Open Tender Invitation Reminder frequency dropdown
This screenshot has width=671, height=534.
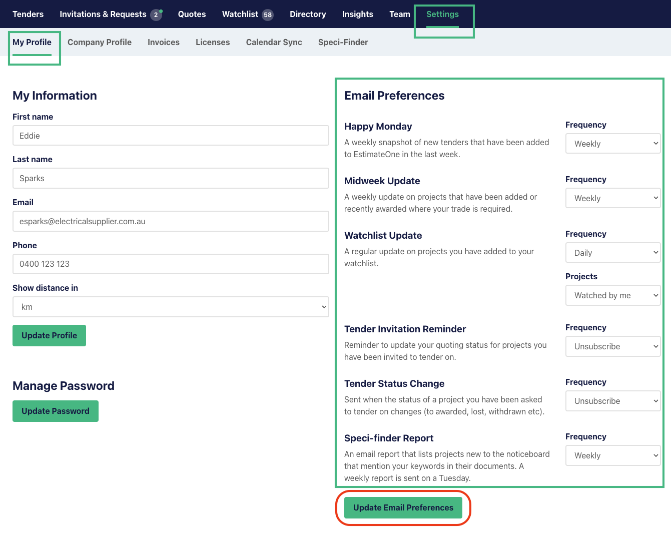(613, 346)
